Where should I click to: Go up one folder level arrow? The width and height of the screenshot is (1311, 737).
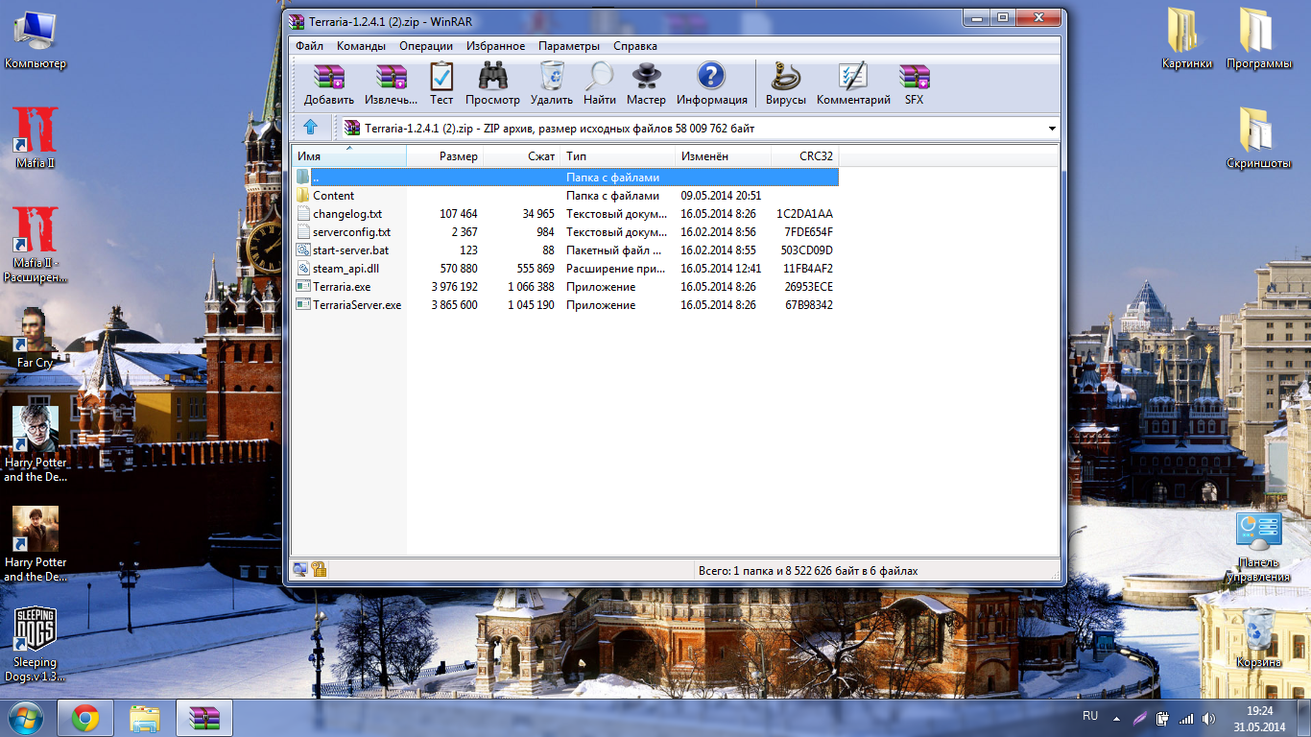pos(310,128)
